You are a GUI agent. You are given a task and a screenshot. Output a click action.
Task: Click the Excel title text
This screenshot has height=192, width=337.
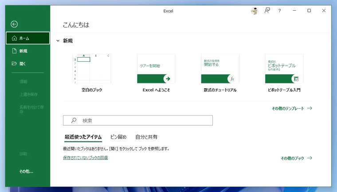(168, 11)
